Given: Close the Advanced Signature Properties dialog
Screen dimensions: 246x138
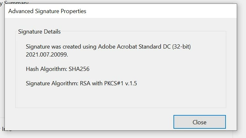Looking at the screenshot, I should point(200,122).
